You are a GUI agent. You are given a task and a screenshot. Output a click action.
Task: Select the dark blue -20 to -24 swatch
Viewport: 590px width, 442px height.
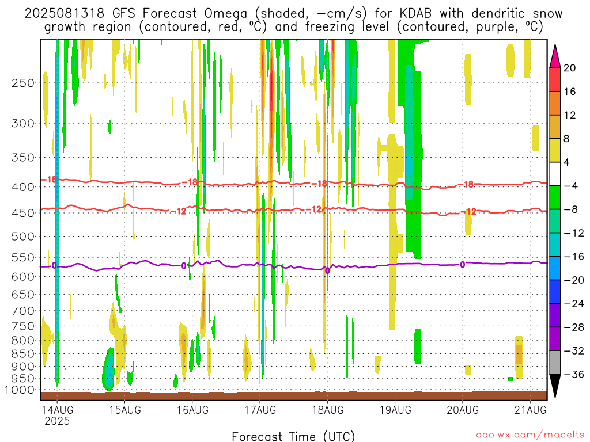pos(555,292)
